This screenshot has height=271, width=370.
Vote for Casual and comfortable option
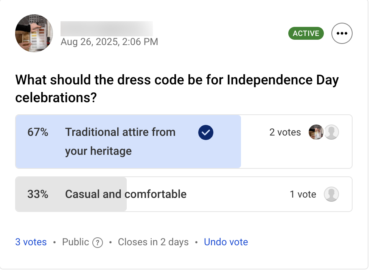click(x=126, y=195)
